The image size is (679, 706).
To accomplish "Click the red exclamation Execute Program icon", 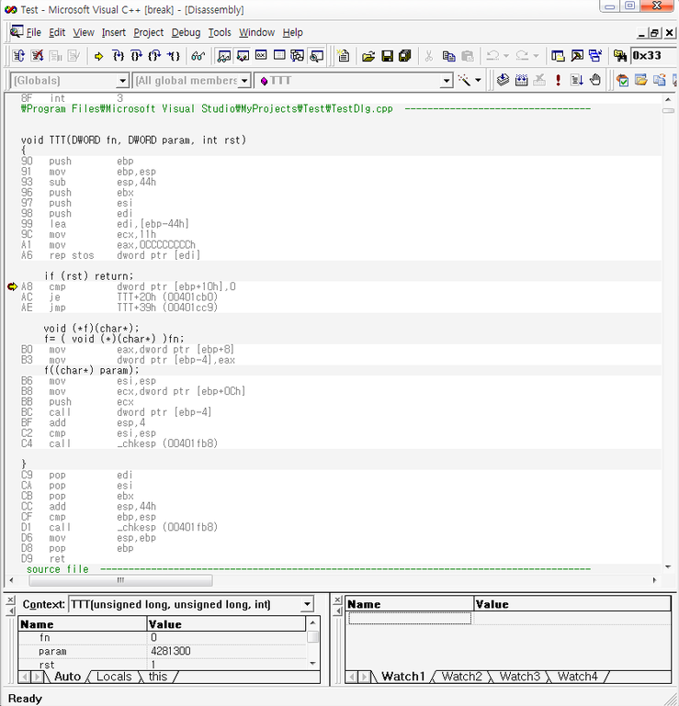I will (559, 81).
